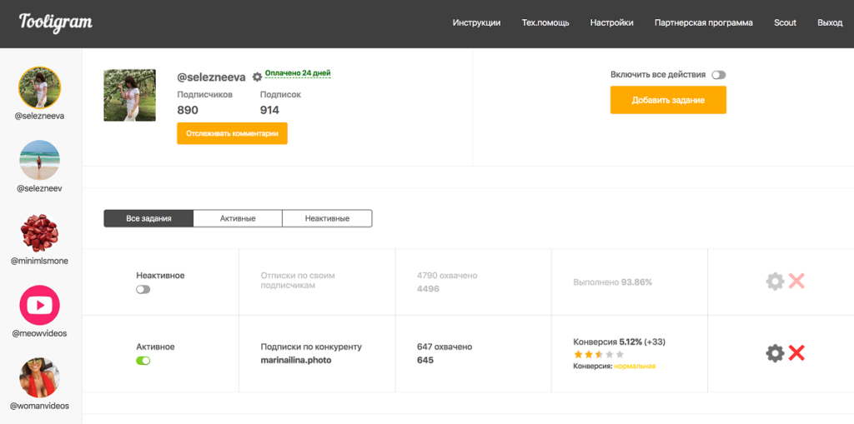Open "Партнерская программа" menu item
Screen dimensions: 854x424
tap(703, 22)
